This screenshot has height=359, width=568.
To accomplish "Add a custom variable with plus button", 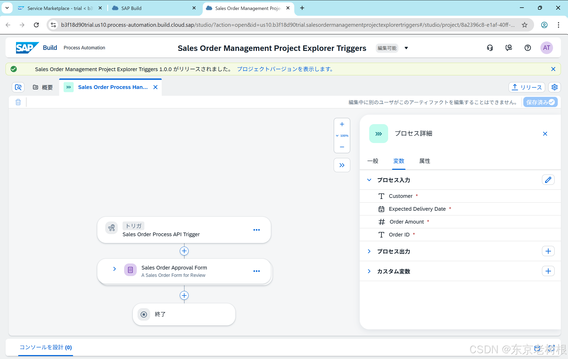I will coord(548,271).
